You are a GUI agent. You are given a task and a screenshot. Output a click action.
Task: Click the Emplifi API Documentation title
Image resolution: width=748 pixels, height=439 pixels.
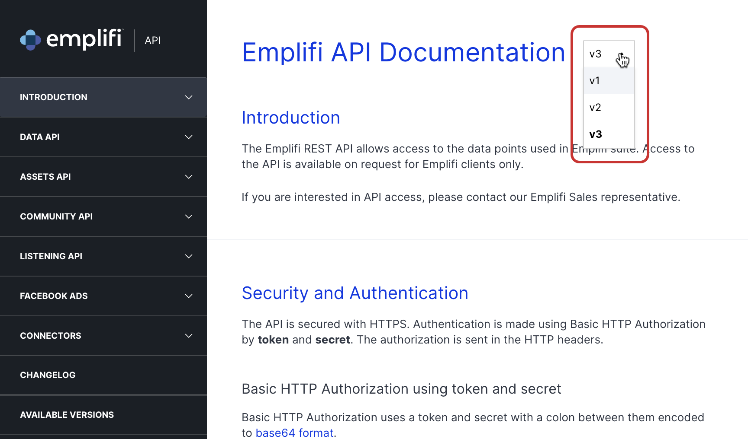click(403, 52)
